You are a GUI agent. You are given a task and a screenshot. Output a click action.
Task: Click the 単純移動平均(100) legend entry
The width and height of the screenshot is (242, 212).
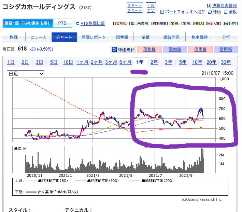tap(97, 181)
